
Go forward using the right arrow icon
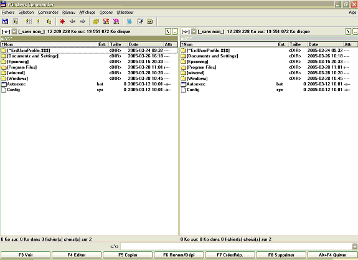click(x=82, y=21)
